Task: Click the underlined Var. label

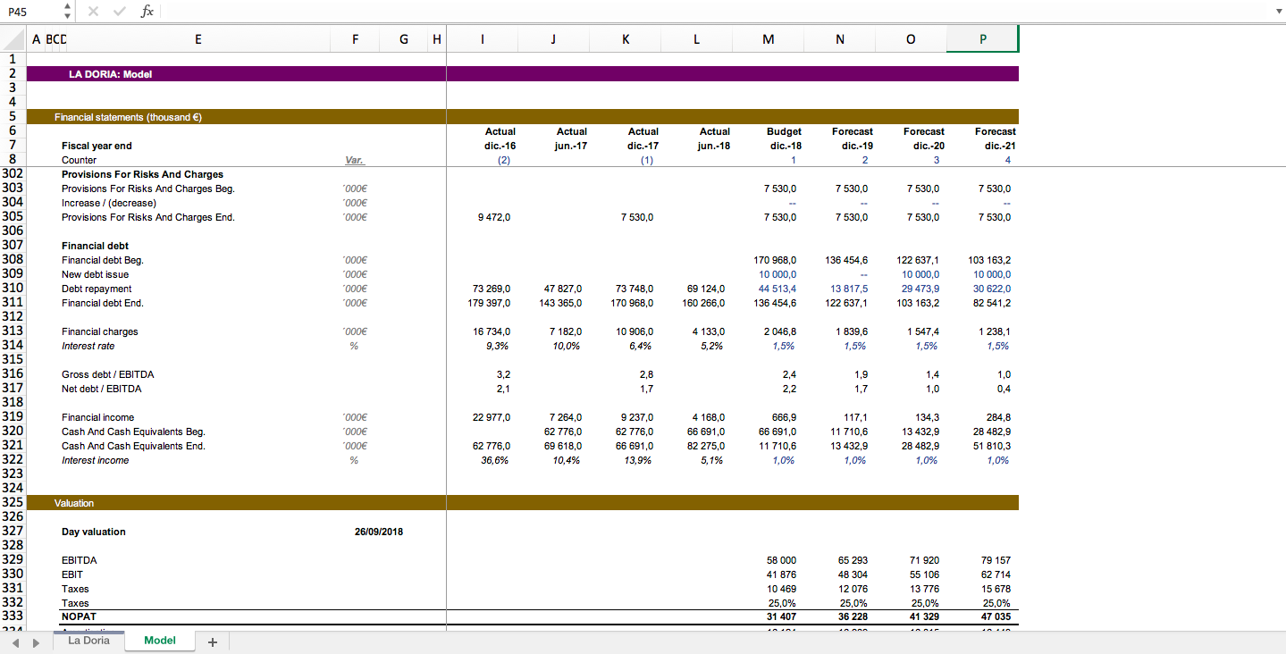Action: [x=355, y=160]
